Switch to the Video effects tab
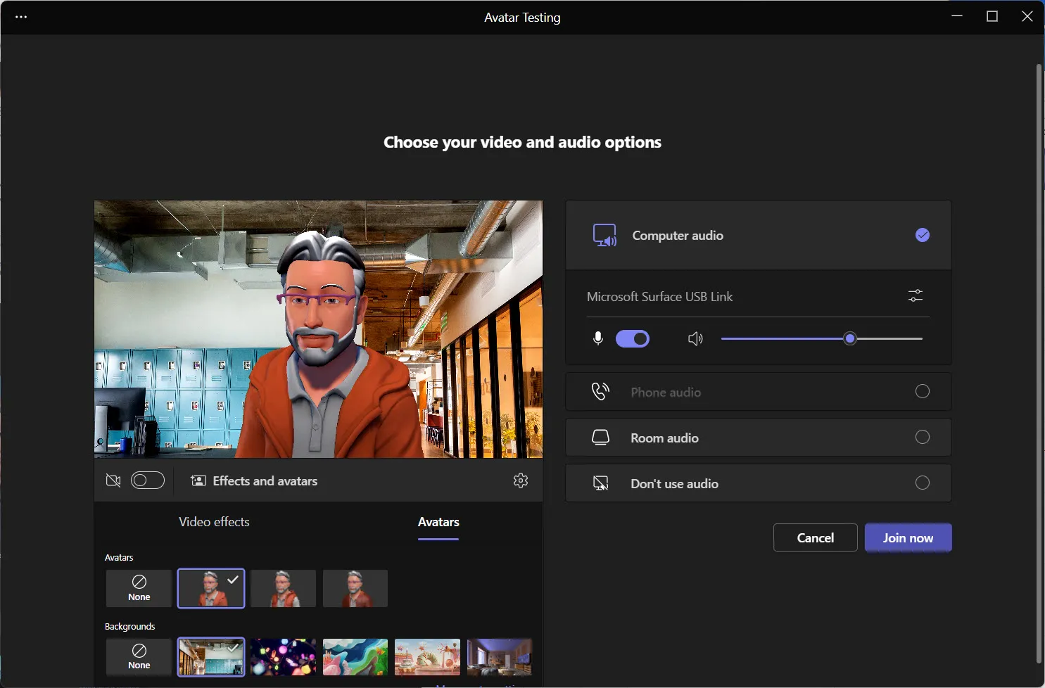 coord(213,521)
